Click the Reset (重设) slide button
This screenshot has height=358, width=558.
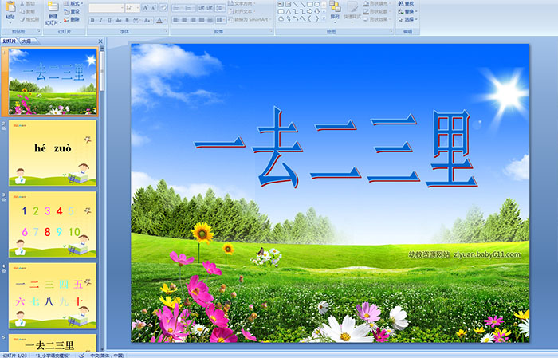[72, 12]
